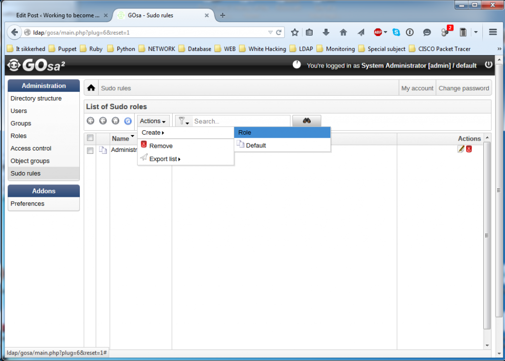
Task: Open the Actions dropdown menu
Action: tap(153, 121)
